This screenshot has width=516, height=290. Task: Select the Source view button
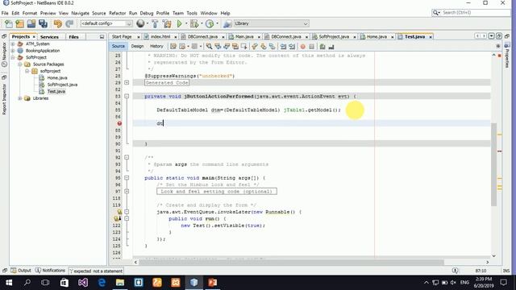point(119,47)
